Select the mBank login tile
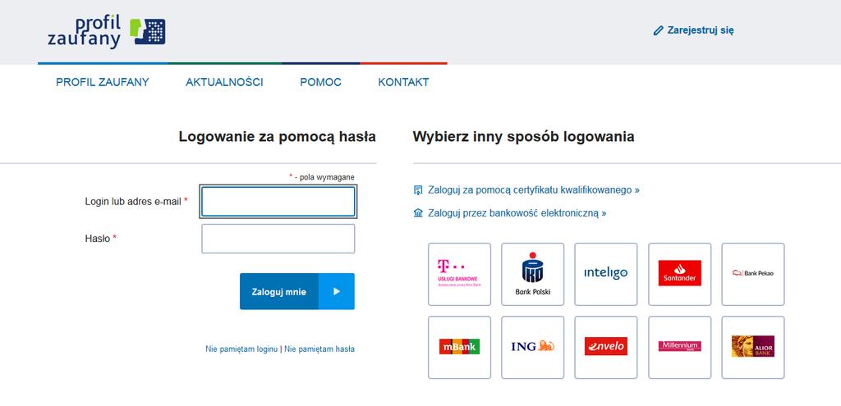The image size is (841, 406). pyautogui.click(x=459, y=347)
